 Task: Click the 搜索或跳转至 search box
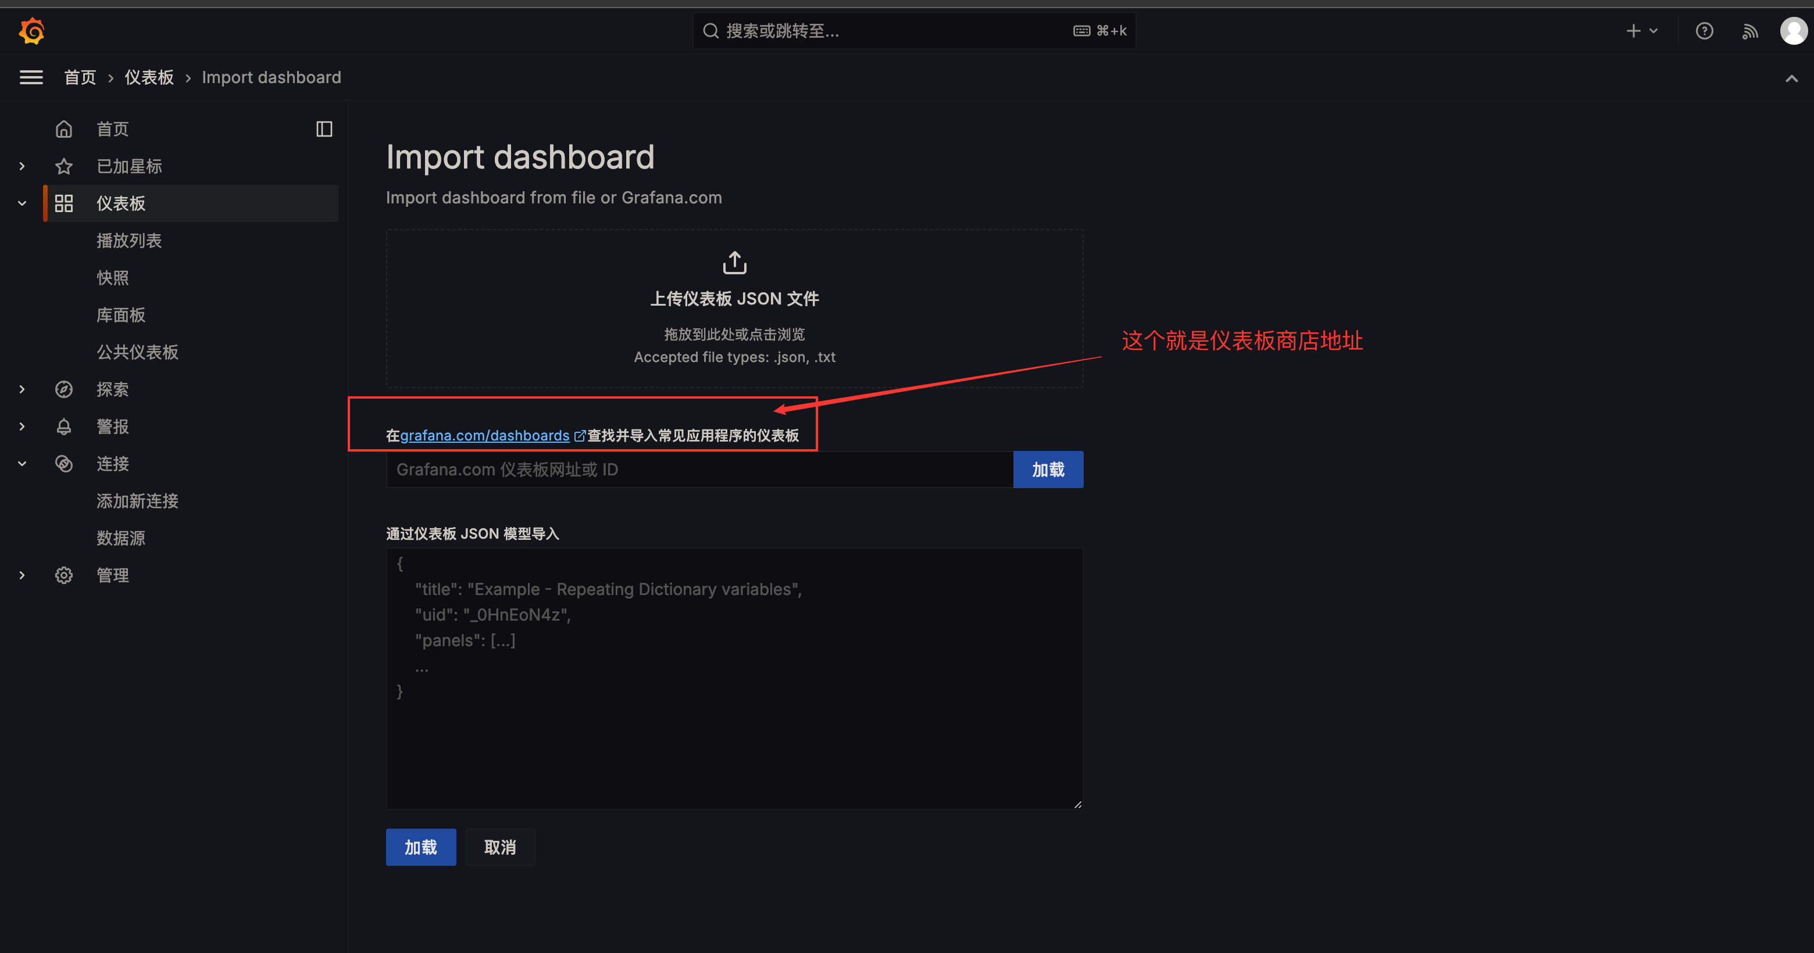[914, 31]
